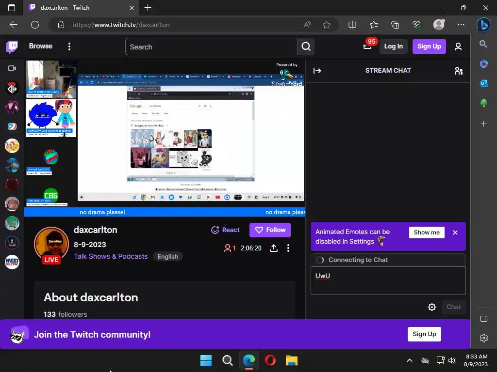Screen dimensions: 497x372
Task: Toggle the Edge sidebar visibility icon
Action: tap(484, 319)
